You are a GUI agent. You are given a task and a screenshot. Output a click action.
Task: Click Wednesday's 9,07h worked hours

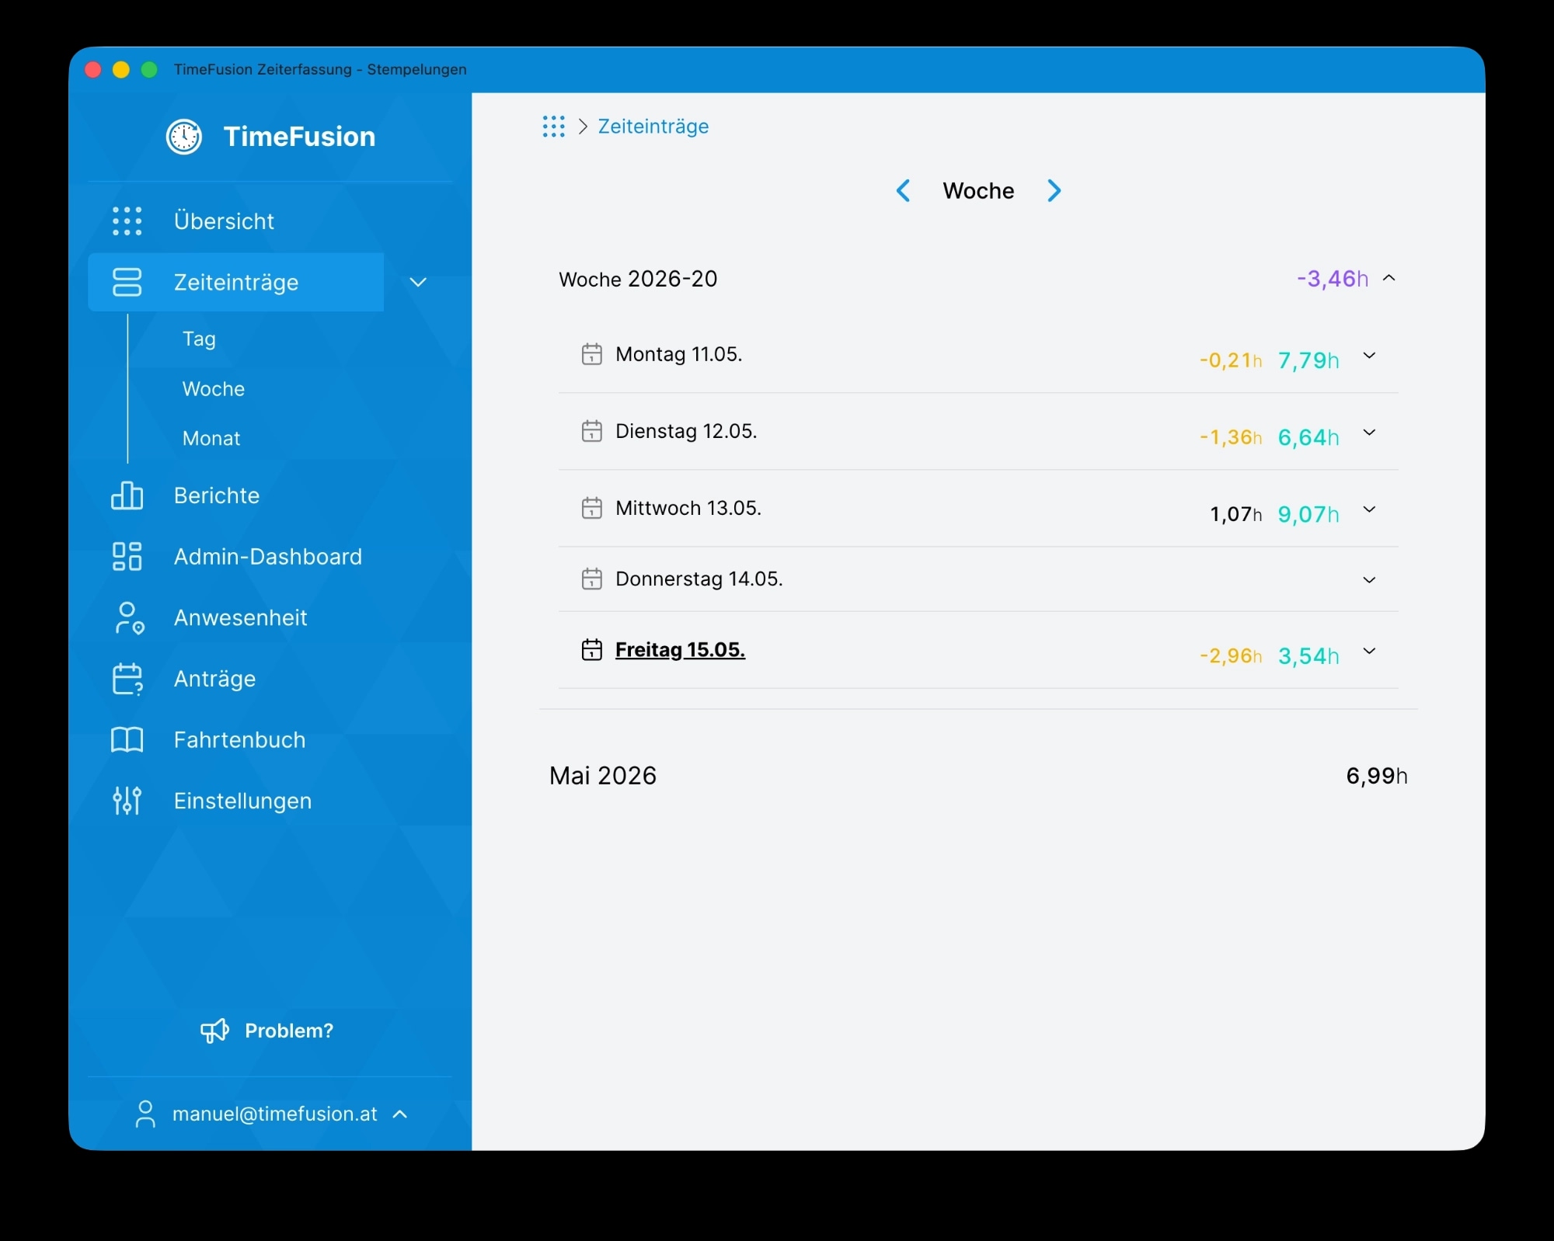1308,514
